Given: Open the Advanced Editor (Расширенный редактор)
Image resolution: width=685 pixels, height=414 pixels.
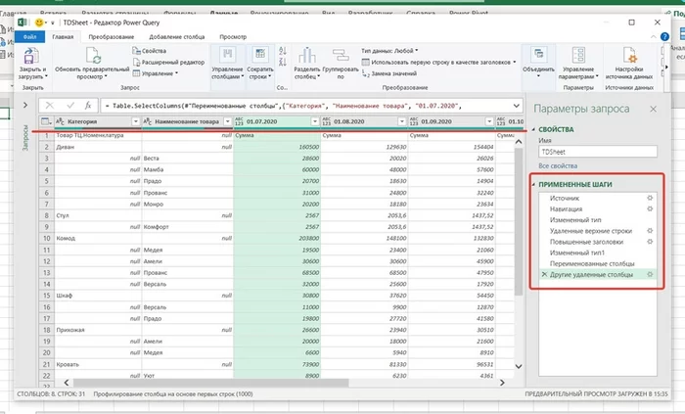Looking at the screenshot, I should tap(168, 62).
